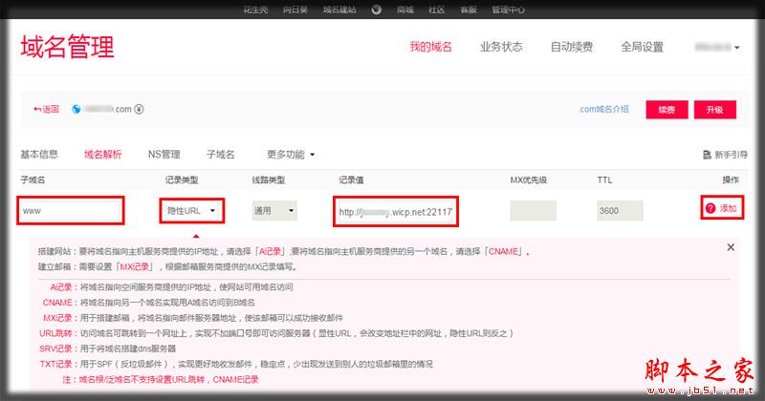Click 添加 to add the record

pyautogui.click(x=728, y=208)
